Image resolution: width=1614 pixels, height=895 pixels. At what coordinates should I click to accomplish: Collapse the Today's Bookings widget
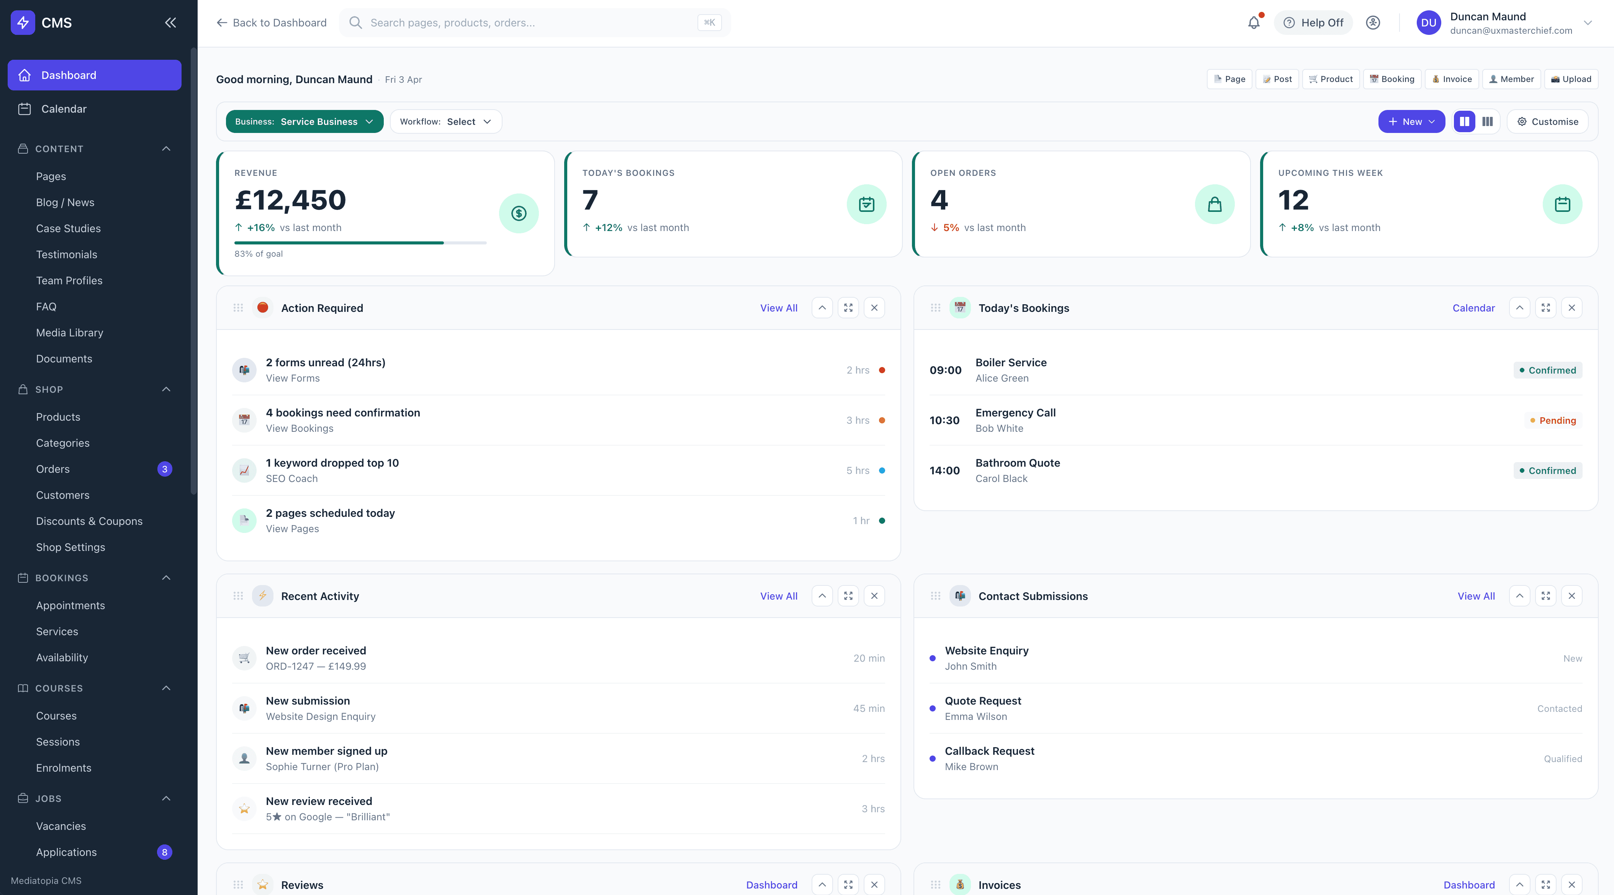pos(1519,308)
